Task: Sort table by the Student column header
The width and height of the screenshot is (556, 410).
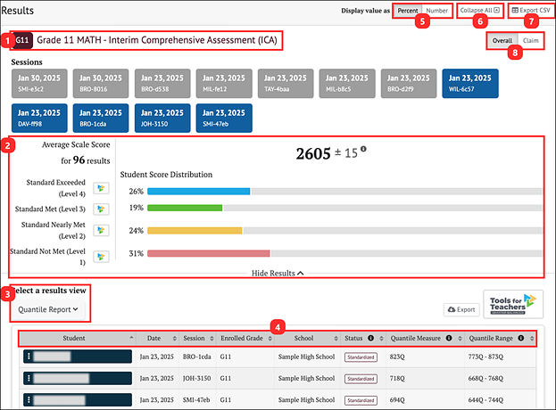Action: (75, 339)
